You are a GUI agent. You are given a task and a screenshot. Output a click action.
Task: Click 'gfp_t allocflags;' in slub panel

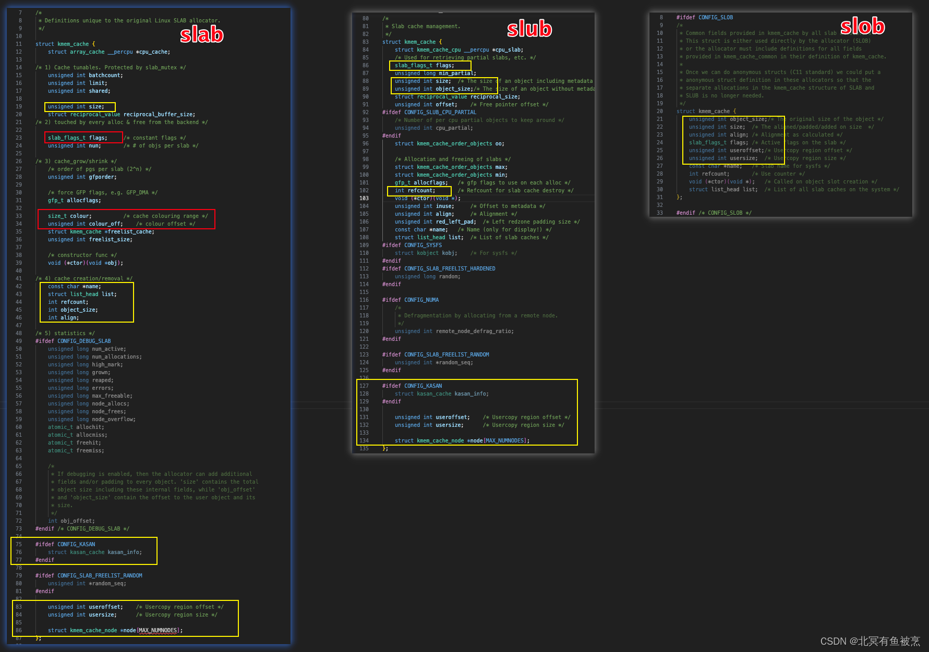[x=421, y=182]
